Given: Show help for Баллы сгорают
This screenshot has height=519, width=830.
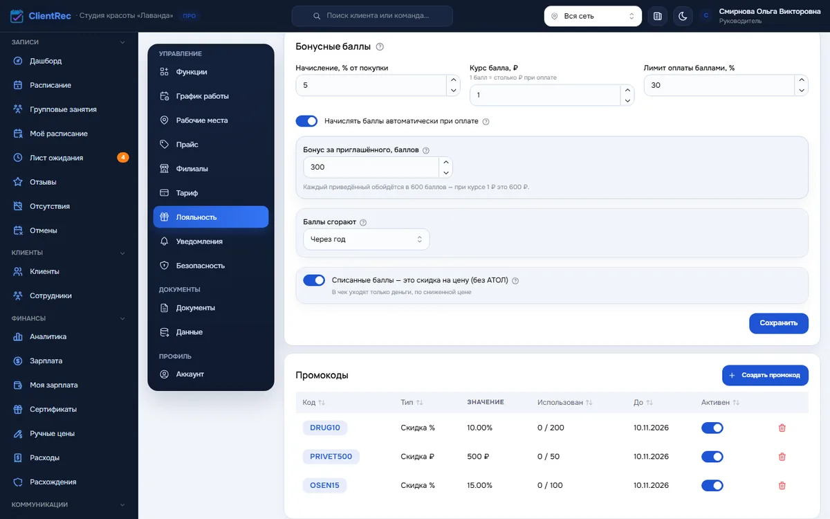Looking at the screenshot, I should [363, 223].
